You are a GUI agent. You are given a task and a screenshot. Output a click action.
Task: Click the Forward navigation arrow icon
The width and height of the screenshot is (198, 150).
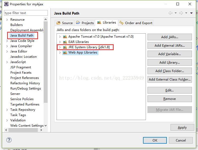point(181,13)
